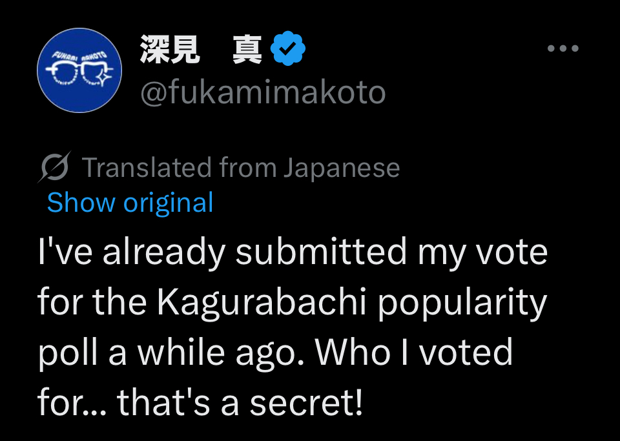The width and height of the screenshot is (620, 441).
Task: Click the word 'Japanese' in translation note
Action: tap(342, 169)
